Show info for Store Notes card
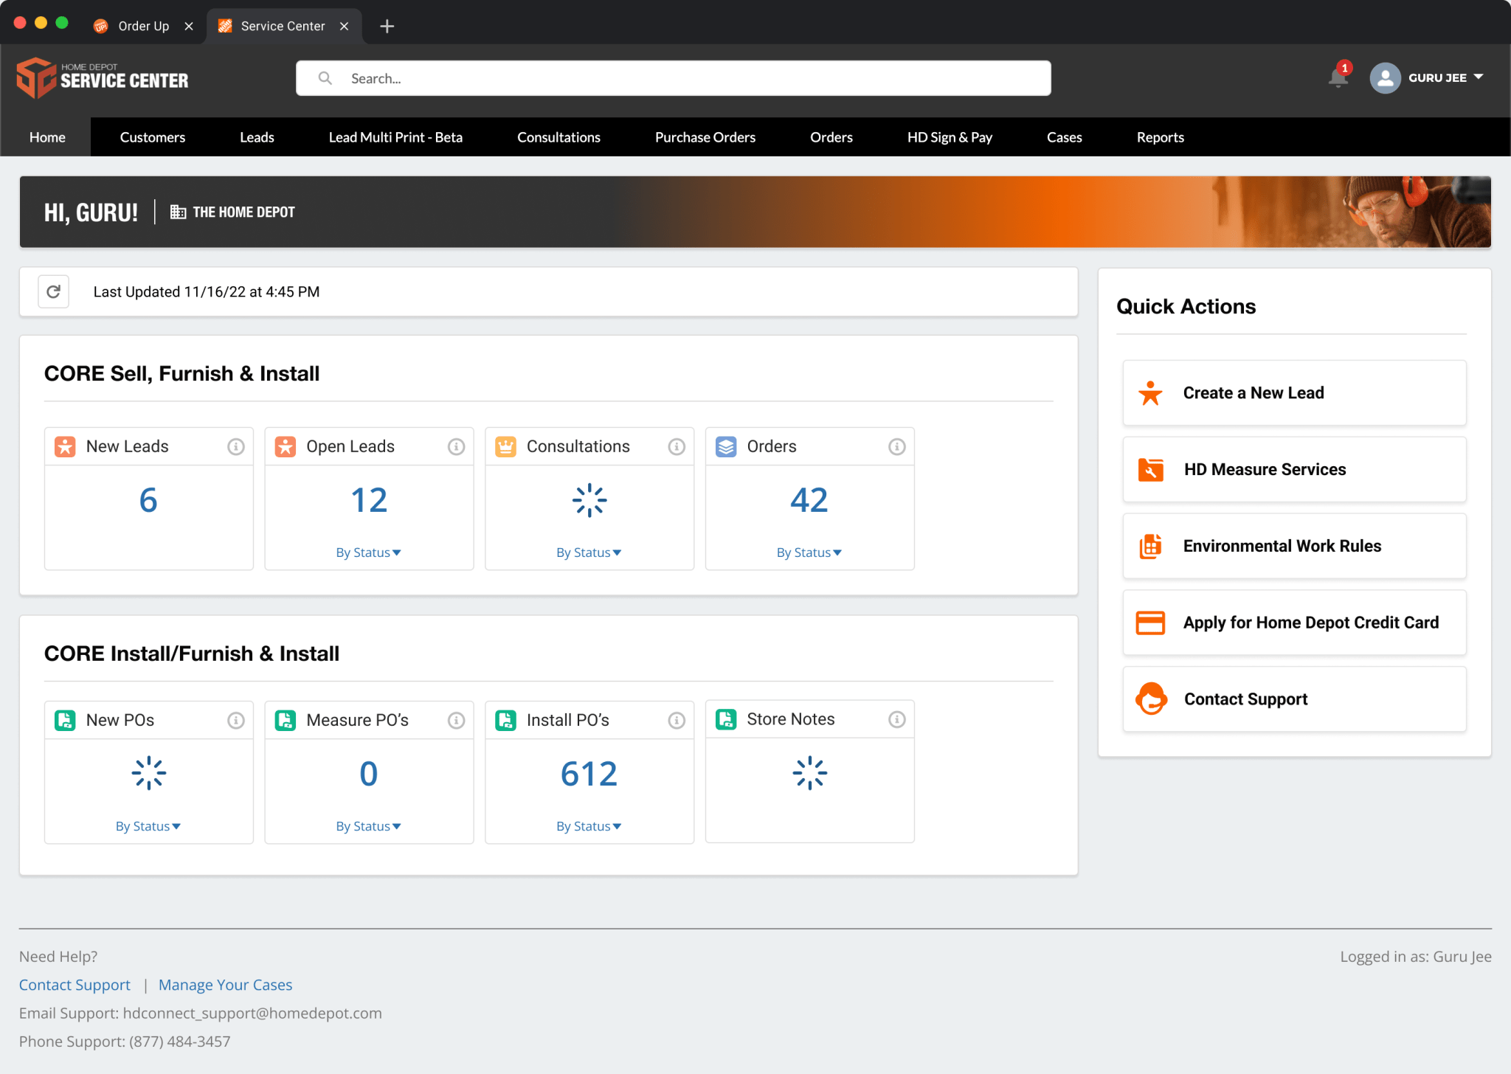The width and height of the screenshot is (1511, 1074). (x=897, y=720)
